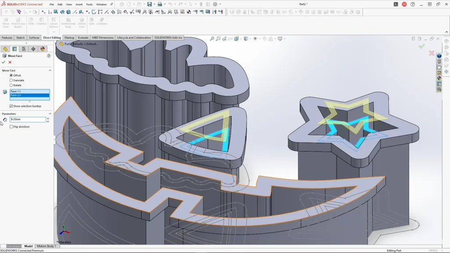Select the Translate radio option

coord(11,80)
